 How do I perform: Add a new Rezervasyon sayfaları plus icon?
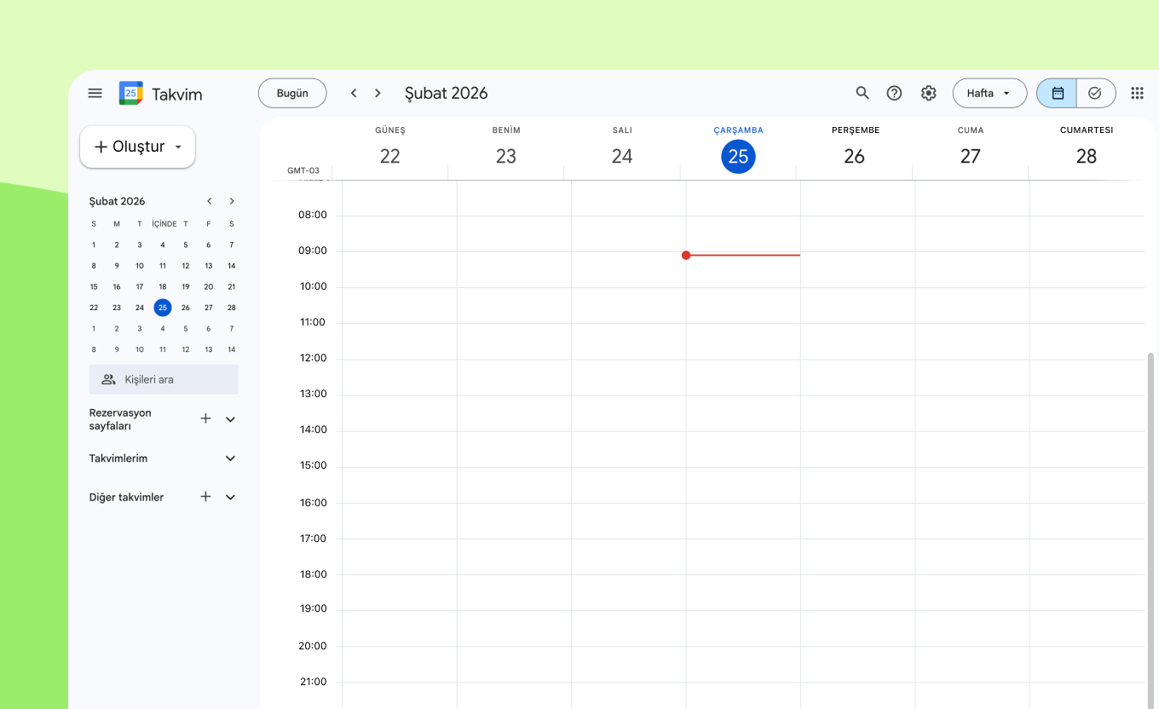pos(205,419)
